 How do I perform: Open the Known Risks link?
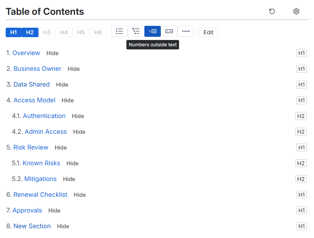[41, 163]
